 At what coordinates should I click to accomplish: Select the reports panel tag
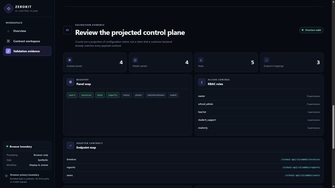113,95
